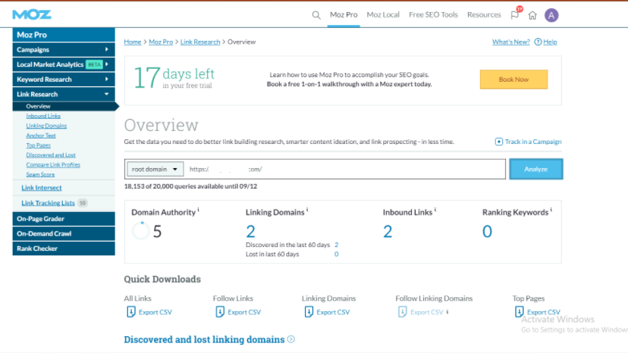This screenshot has width=628, height=353.
Task: Open Link Tracking Lists link
Action: [x=48, y=203]
